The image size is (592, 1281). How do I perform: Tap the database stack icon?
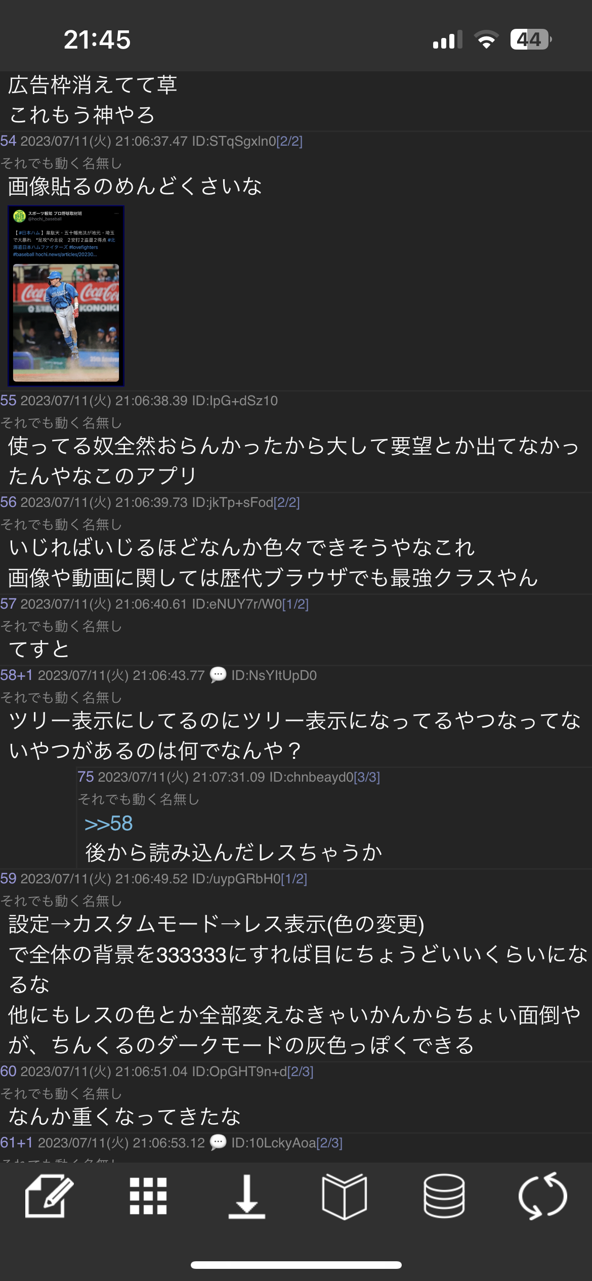coord(444,1196)
